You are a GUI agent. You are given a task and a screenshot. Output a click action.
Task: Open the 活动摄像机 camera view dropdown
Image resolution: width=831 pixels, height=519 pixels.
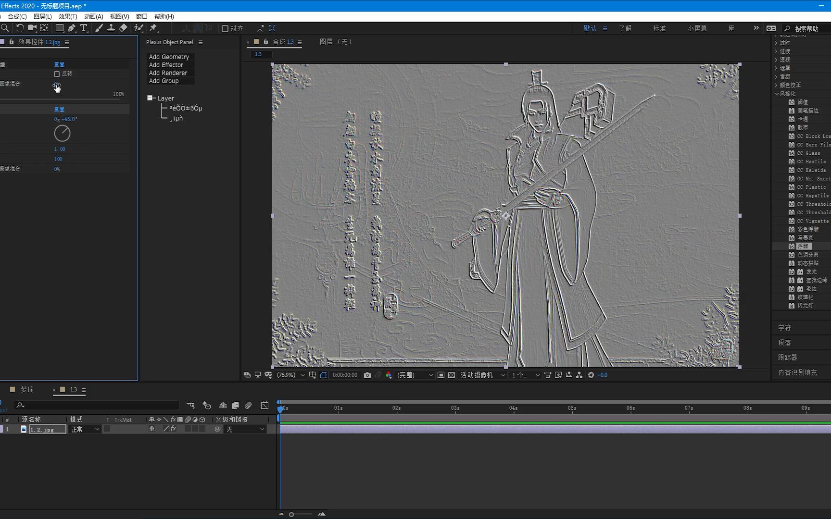(x=483, y=375)
